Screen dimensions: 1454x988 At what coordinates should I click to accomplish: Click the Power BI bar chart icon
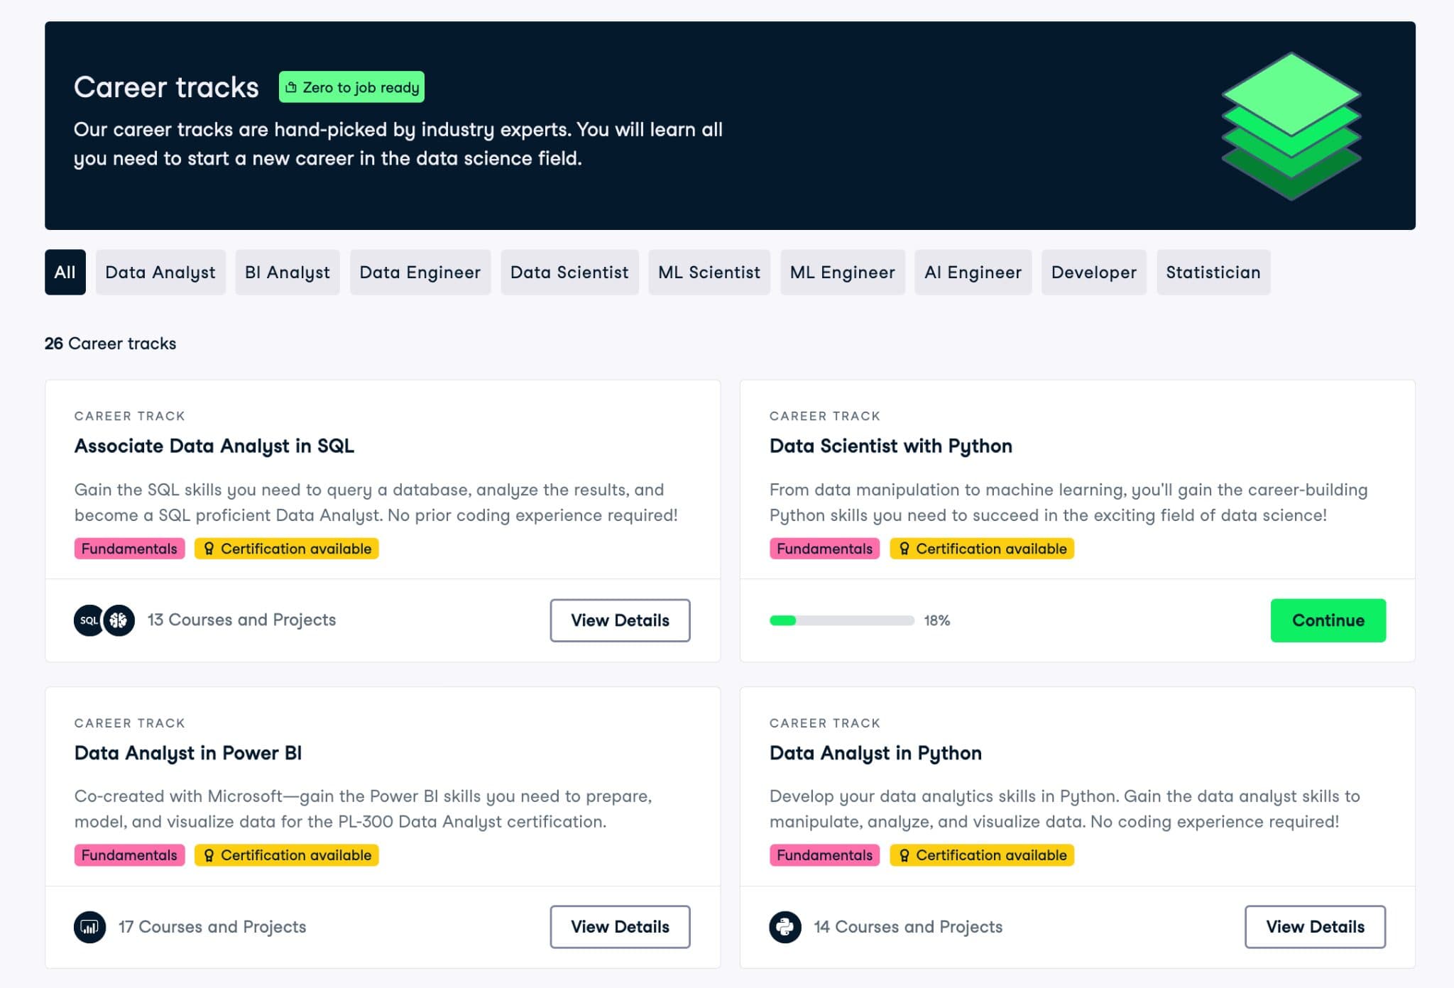89,926
